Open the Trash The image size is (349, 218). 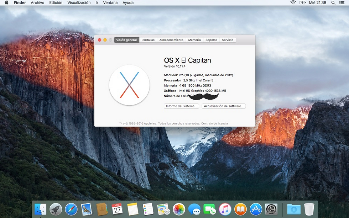coord(308,209)
